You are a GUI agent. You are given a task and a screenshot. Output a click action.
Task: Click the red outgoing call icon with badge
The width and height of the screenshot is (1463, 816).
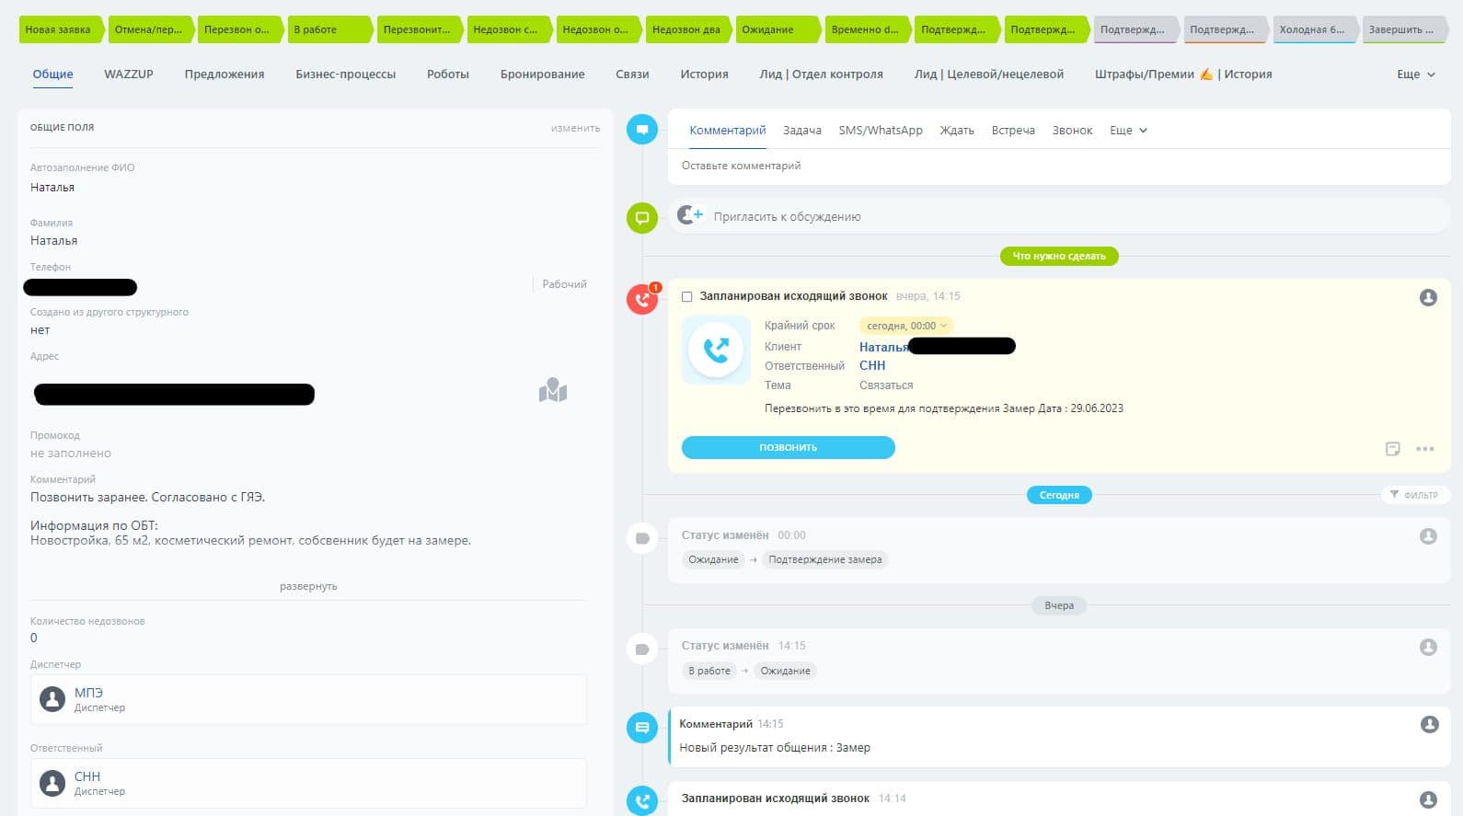642,298
